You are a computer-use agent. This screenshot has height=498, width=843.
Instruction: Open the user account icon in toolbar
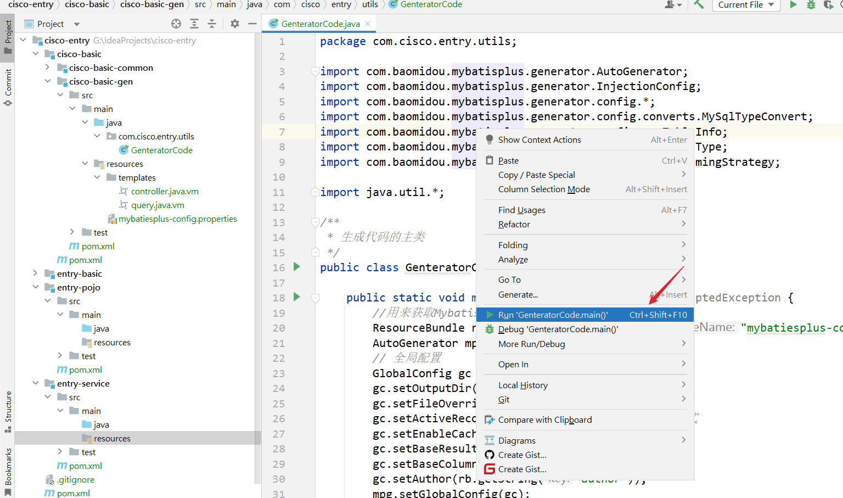(673, 4)
